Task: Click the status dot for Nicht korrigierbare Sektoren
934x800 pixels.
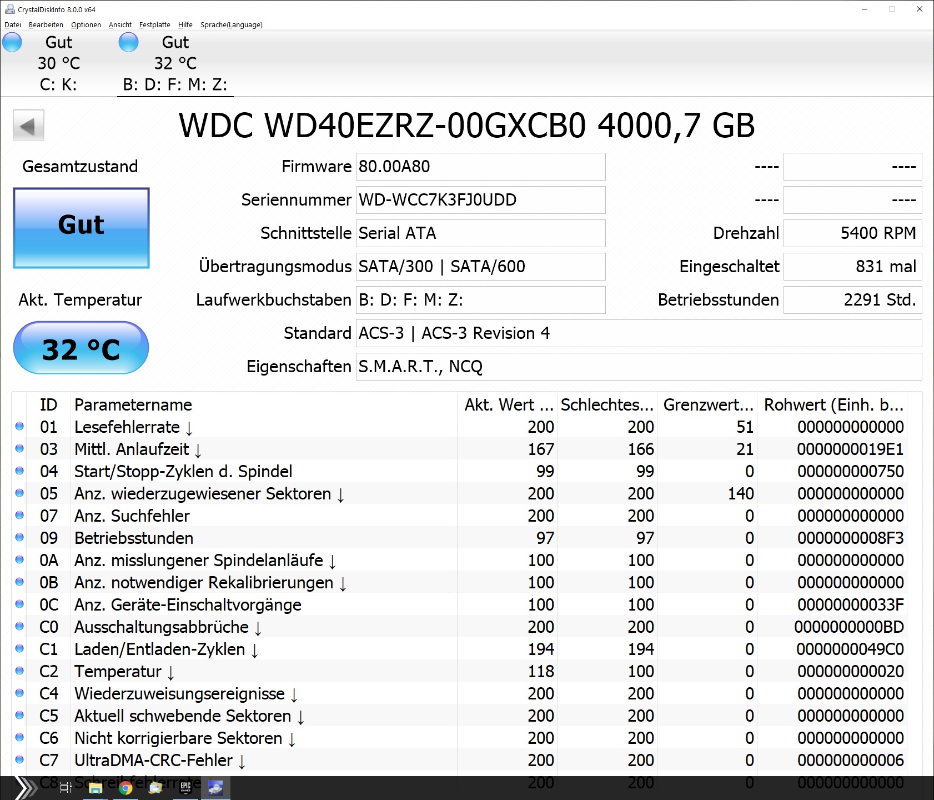Action: point(19,737)
